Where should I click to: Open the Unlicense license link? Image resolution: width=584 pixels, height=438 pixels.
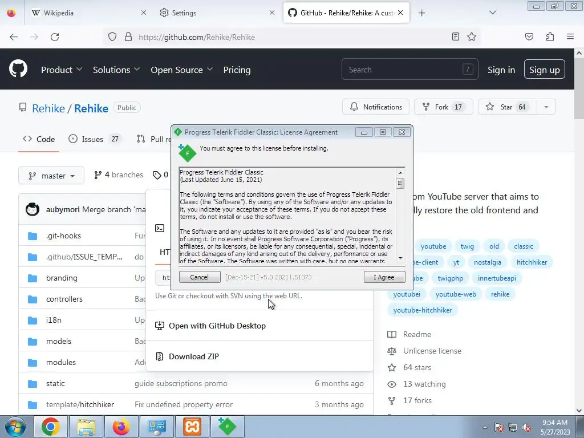click(424, 351)
